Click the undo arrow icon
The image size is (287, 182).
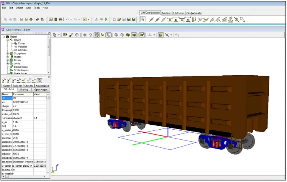coord(67,19)
